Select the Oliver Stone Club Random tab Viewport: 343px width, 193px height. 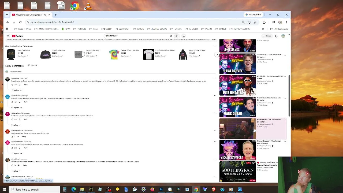pos(29,15)
